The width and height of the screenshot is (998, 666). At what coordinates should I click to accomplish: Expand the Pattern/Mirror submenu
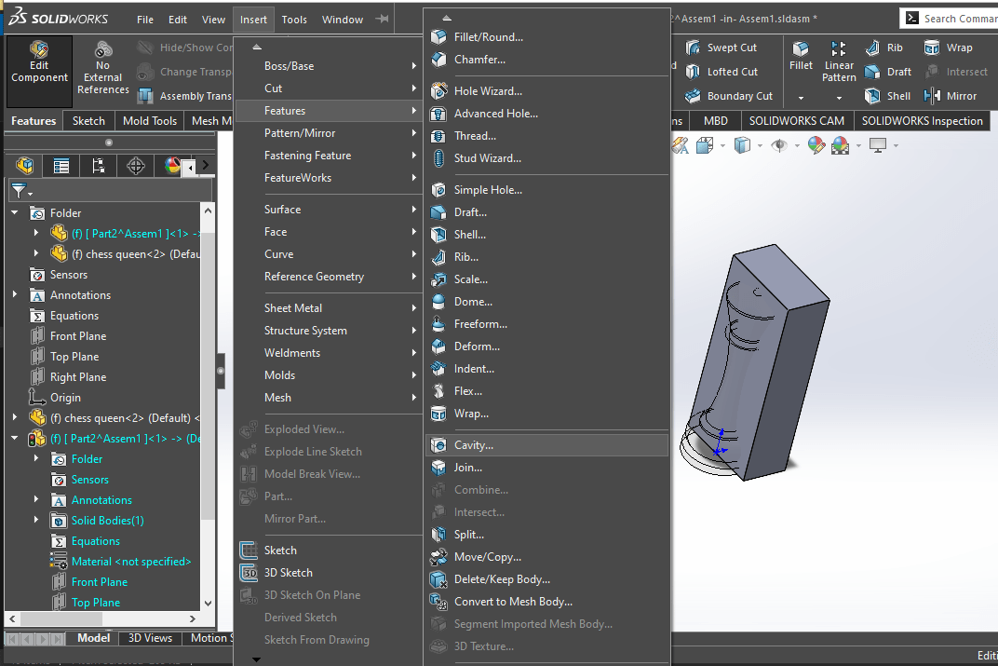coord(328,132)
